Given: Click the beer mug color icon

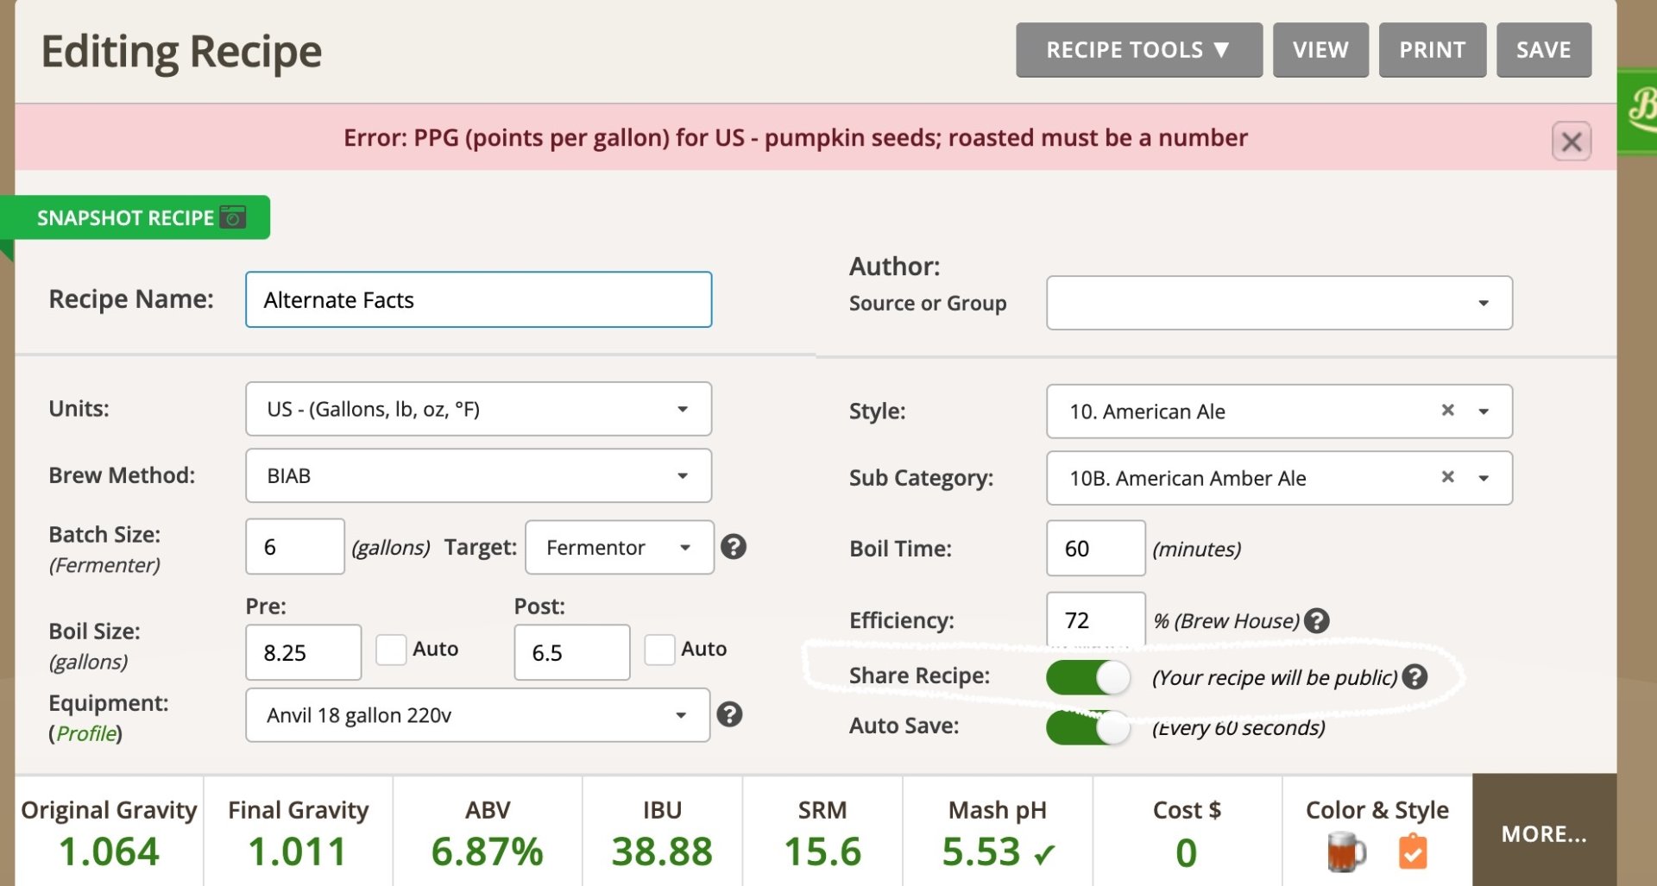Looking at the screenshot, I should (1345, 852).
